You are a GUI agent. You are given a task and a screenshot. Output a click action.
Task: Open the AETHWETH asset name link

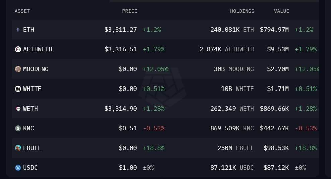pyautogui.click(x=38, y=49)
